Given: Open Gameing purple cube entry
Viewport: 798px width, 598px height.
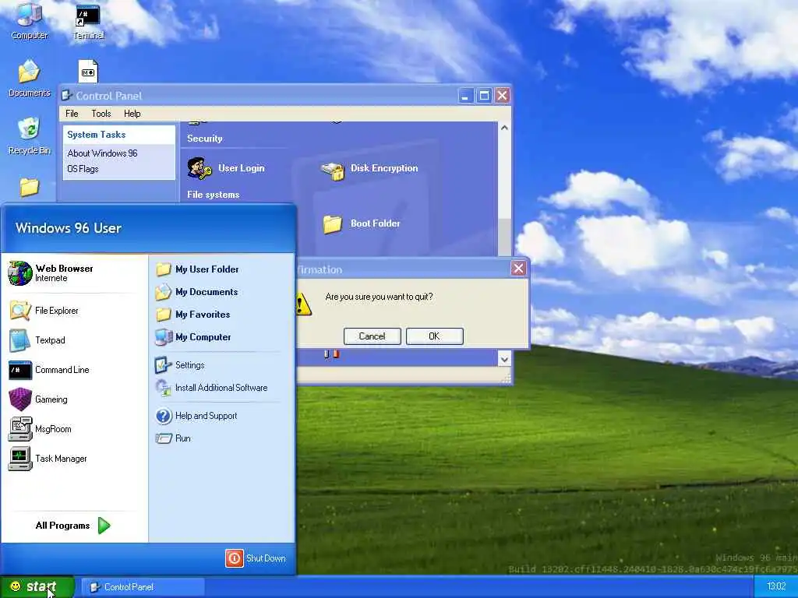Looking at the screenshot, I should click(74, 399).
